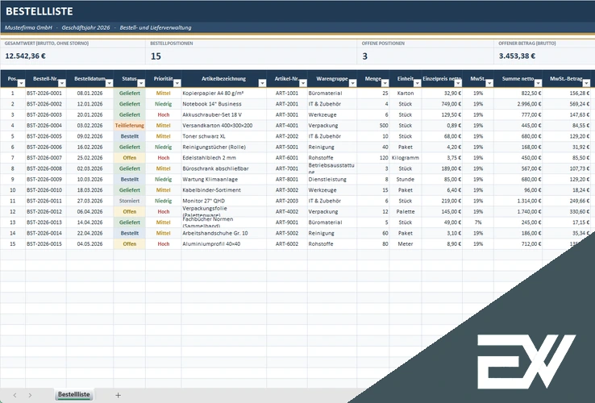Select Notebook 14" Business cell
The width and height of the screenshot is (595, 403).
click(224, 104)
